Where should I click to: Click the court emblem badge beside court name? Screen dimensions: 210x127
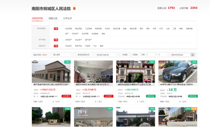click(74, 8)
